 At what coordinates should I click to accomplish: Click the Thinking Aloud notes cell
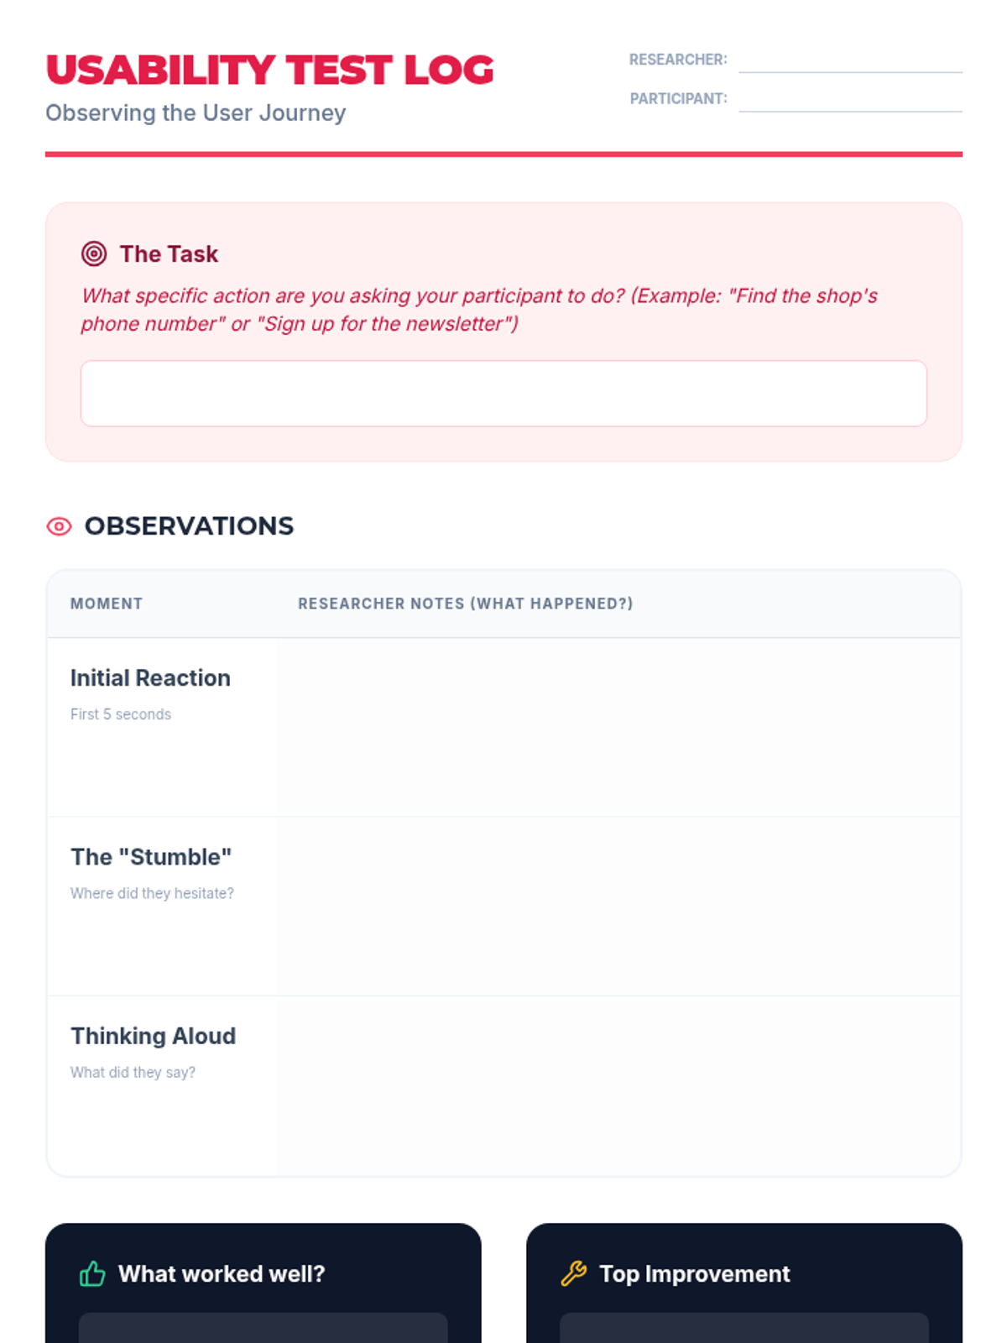[619, 1086]
